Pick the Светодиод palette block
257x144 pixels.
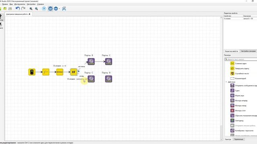(x=237, y=121)
